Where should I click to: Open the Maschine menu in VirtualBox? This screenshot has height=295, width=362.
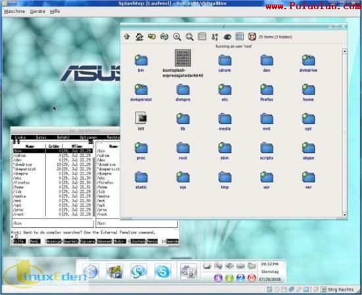pyautogui.click(x=14, y=11)
